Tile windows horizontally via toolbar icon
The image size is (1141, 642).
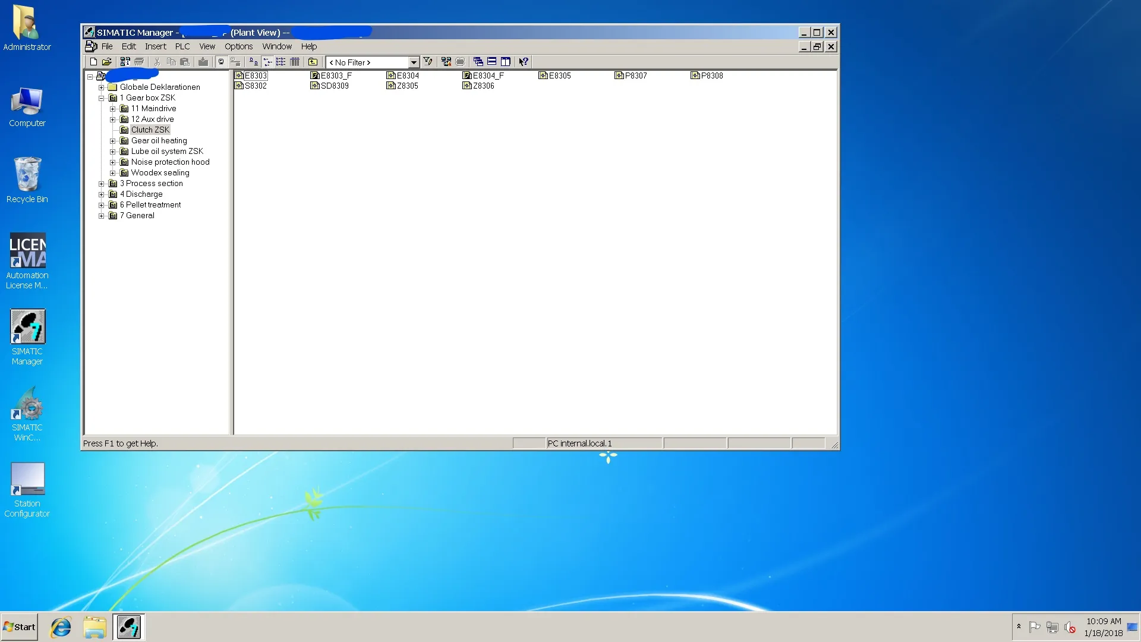492,62
